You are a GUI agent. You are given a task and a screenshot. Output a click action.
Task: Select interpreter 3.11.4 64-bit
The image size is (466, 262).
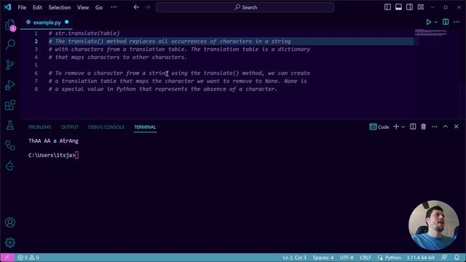pos(421,258)
